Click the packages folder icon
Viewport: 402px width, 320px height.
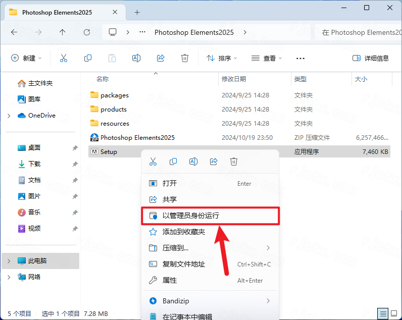pos(94,95)
